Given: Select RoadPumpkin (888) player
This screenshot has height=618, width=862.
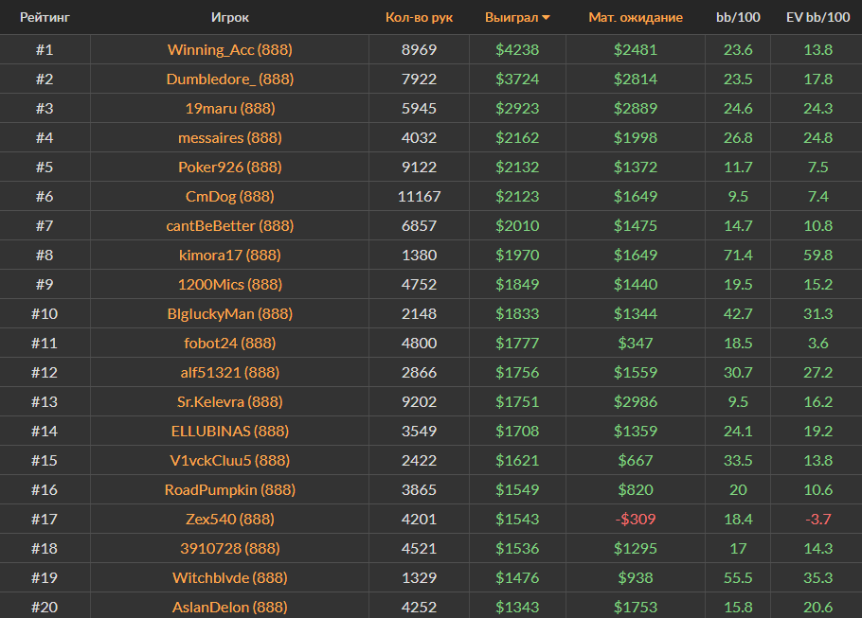Looking at the screenshot, I should tap(230, 490).
